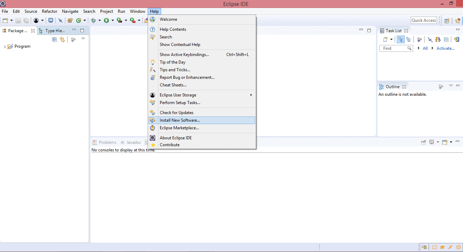Open the Refactor menu

point(50,11)
